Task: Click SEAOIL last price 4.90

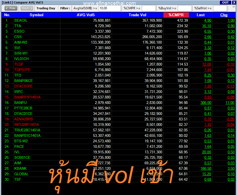Action: 208,20
